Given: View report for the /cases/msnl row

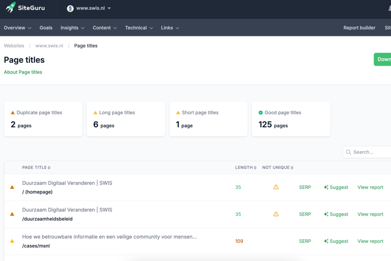Looking at the screenshot, I should coord(370,241).
